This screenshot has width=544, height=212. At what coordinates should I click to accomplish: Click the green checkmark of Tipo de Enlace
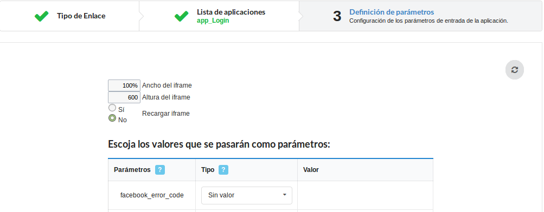tap(42, 16)
